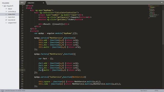Click the body tag on line 7

[29, 8]
